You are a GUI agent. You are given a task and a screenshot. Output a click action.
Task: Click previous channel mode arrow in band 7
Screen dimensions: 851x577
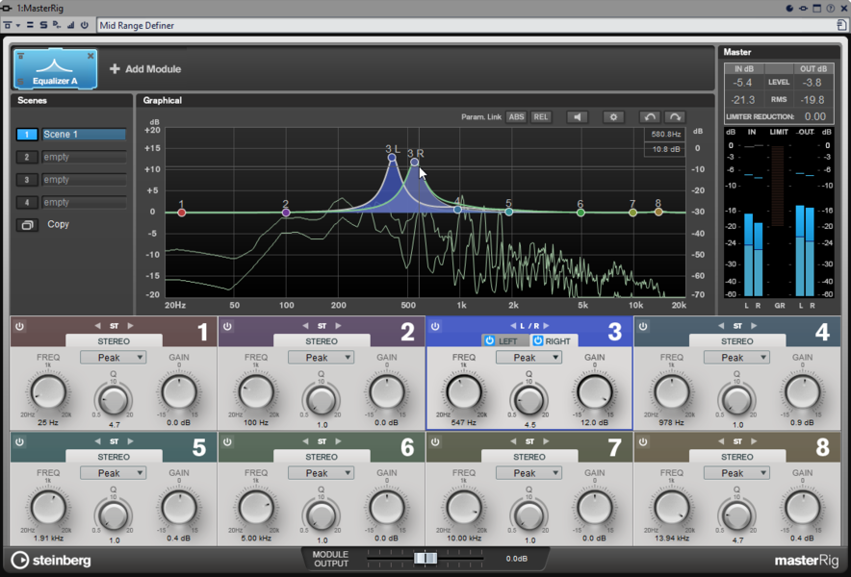point(513,441)
